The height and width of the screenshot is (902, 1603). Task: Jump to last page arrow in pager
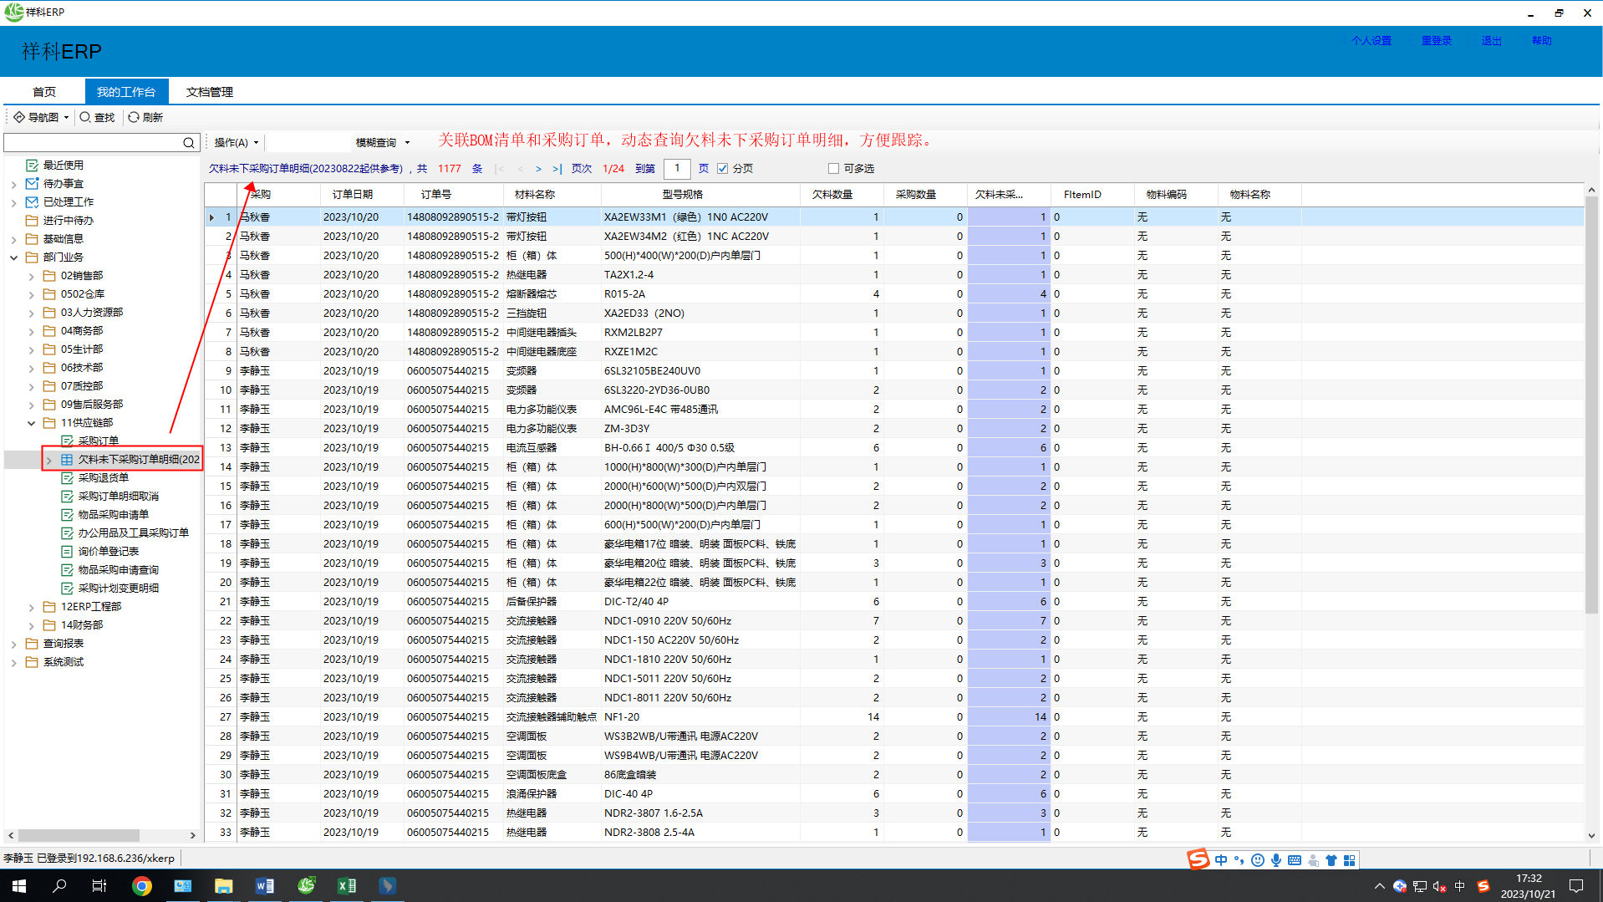click(x=557, y=169)
